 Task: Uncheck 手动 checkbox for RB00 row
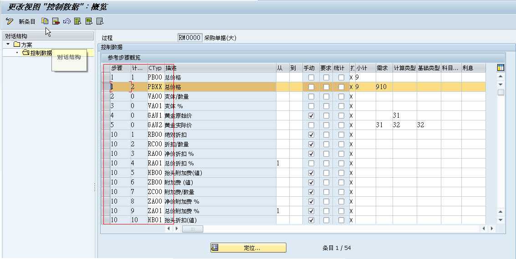[311, 134]
